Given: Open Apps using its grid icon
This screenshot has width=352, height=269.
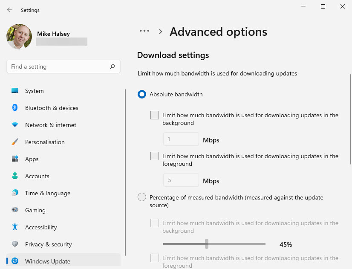Looking at the screenshot, I should 15,159.
